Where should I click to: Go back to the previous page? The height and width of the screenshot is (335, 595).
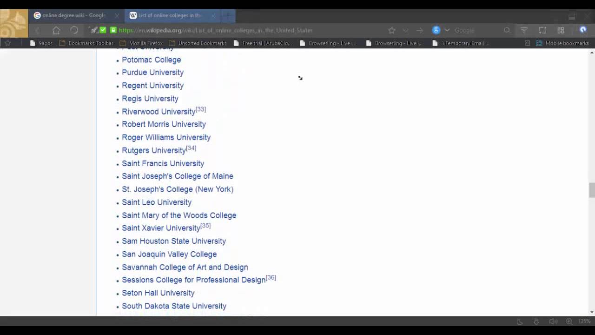coord(38,30)
